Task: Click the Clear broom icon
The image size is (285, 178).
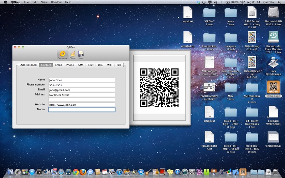Action: [72, 55]
